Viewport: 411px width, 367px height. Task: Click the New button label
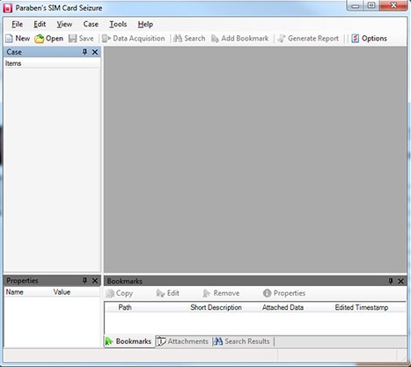[23, 39]
